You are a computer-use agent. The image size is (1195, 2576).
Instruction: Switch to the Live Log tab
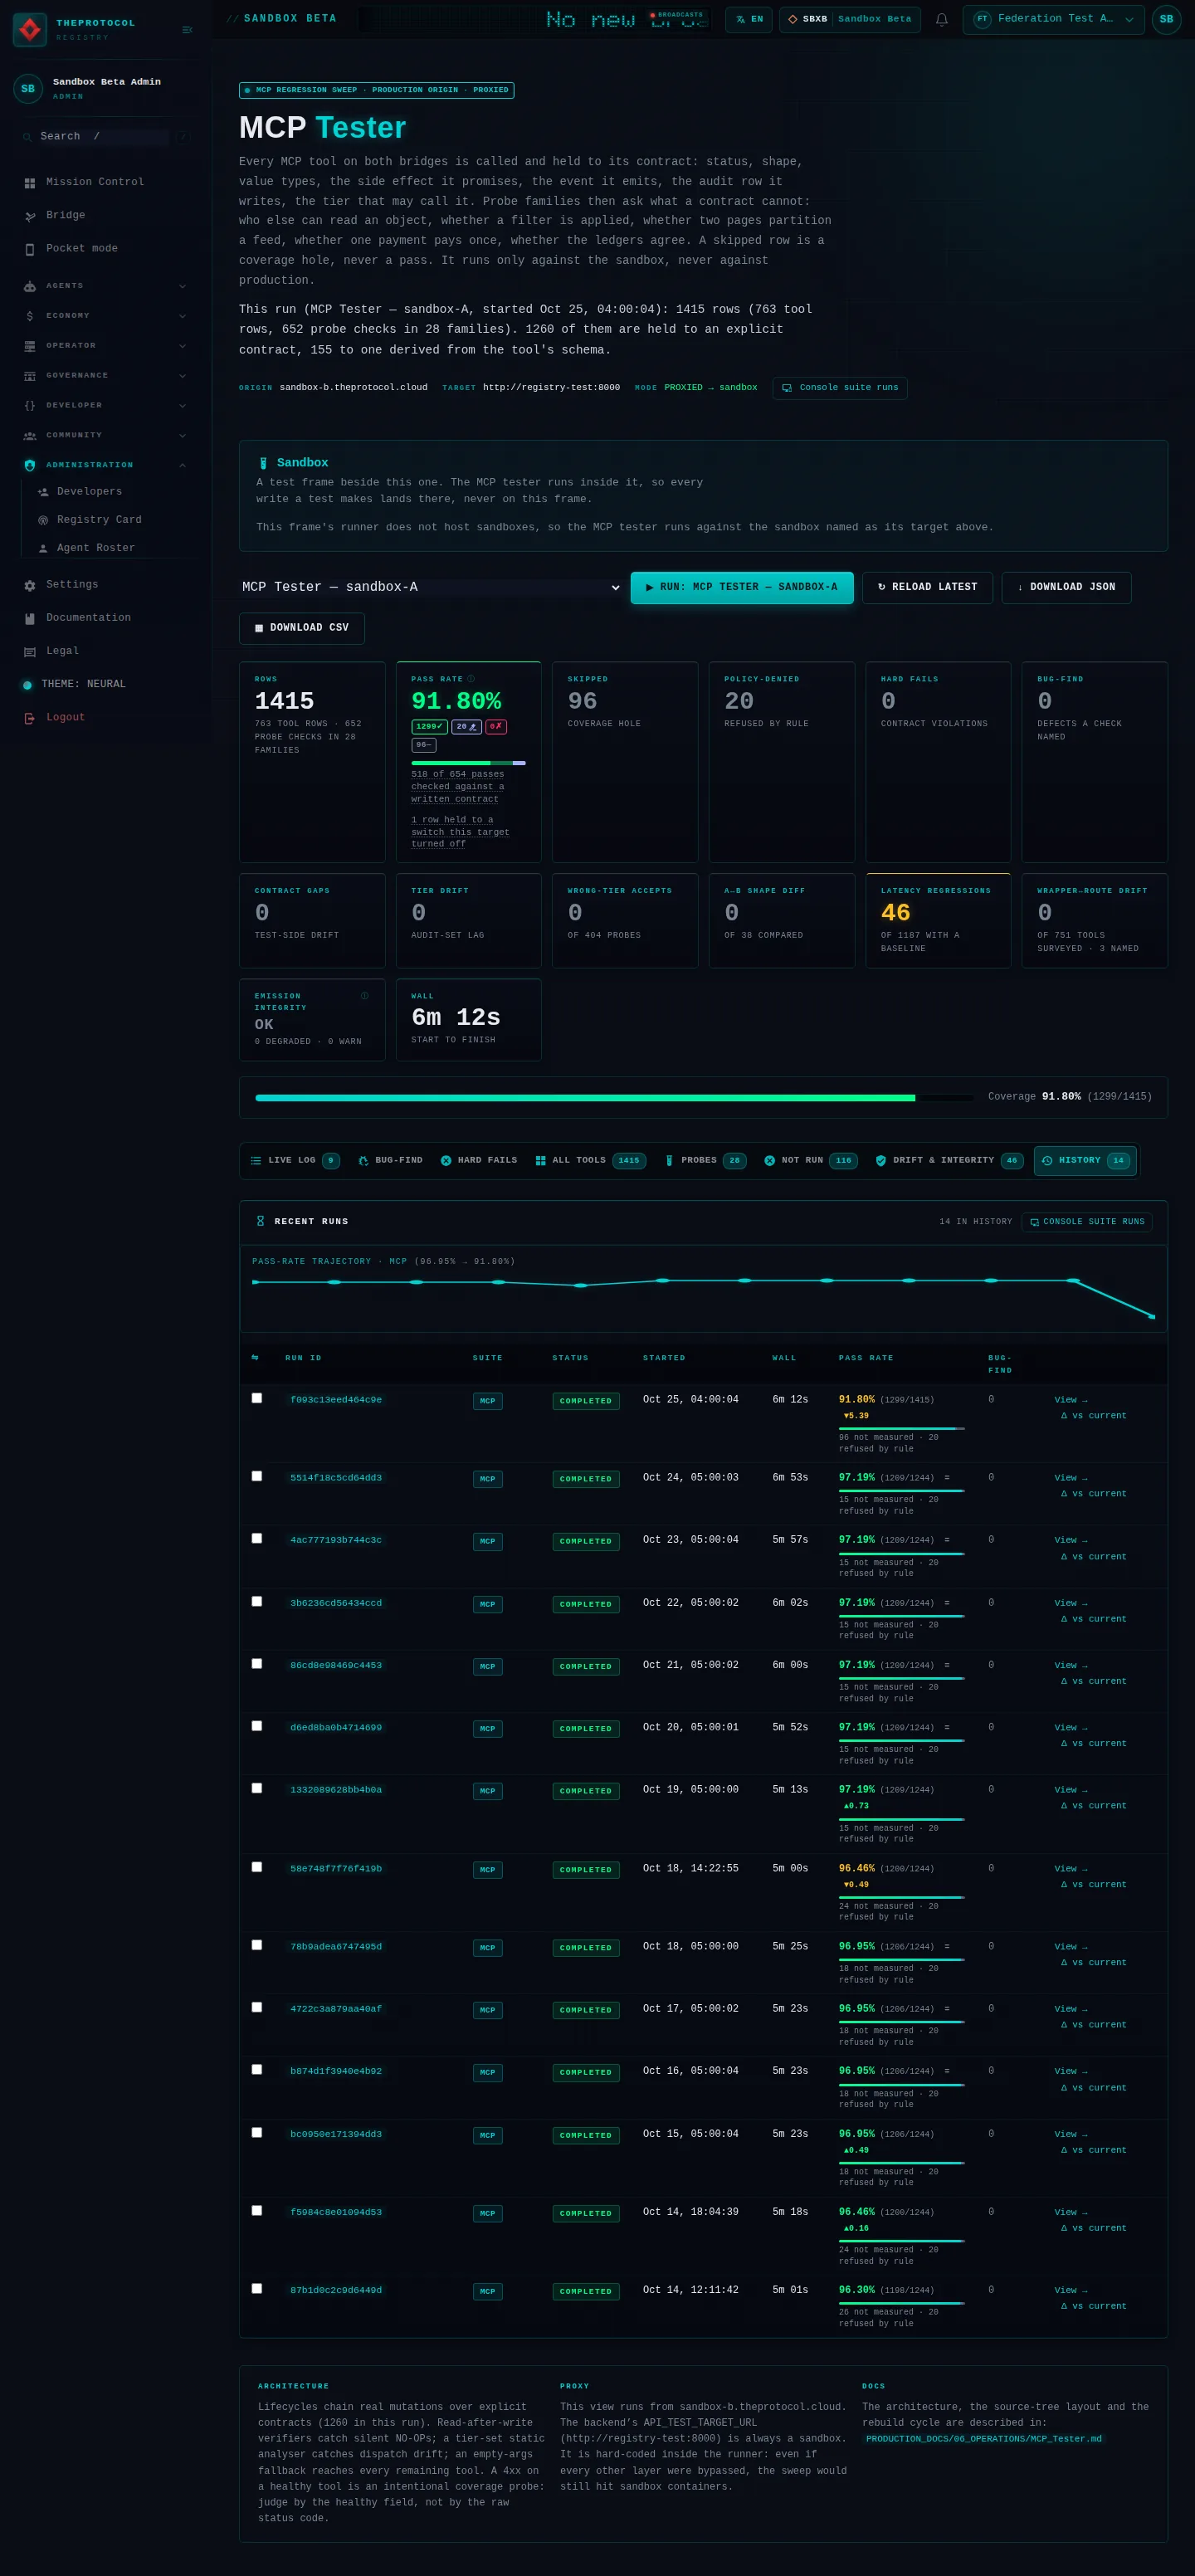click(295, 1161)
